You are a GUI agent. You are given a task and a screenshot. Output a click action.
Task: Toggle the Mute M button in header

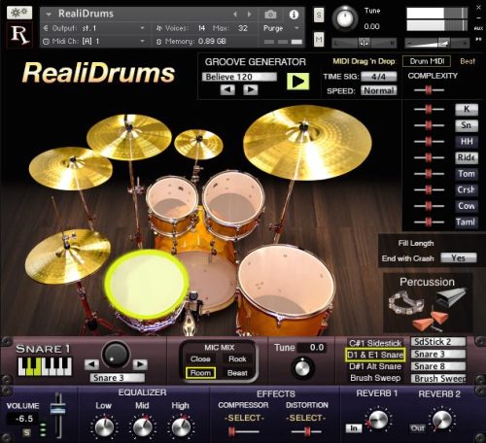pos(319,40)
